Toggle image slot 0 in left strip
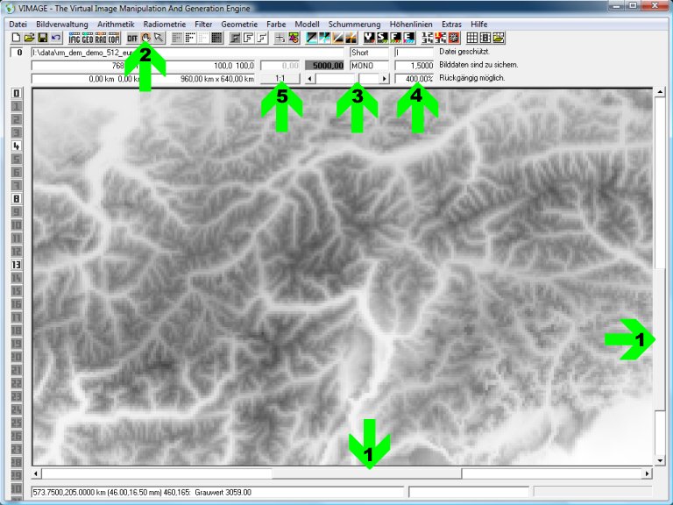Viewport: 673px width, 505px height. pyautogui.click(x=16, y=93)
